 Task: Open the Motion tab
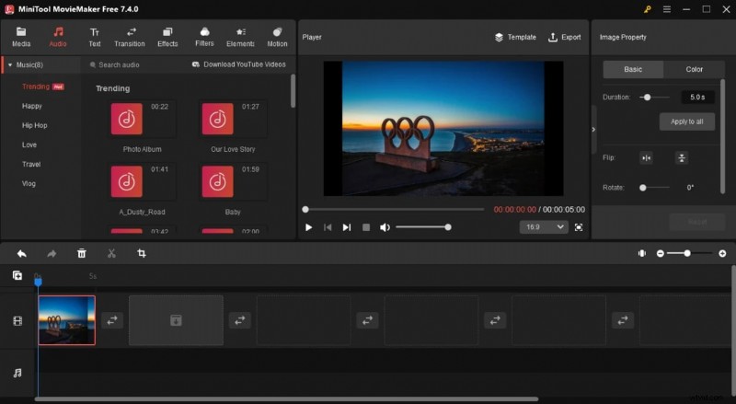(x=277, y=37)
